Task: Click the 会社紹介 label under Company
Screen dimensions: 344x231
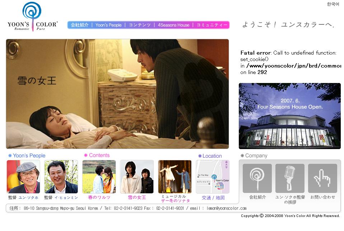Action: pos(257,197)
